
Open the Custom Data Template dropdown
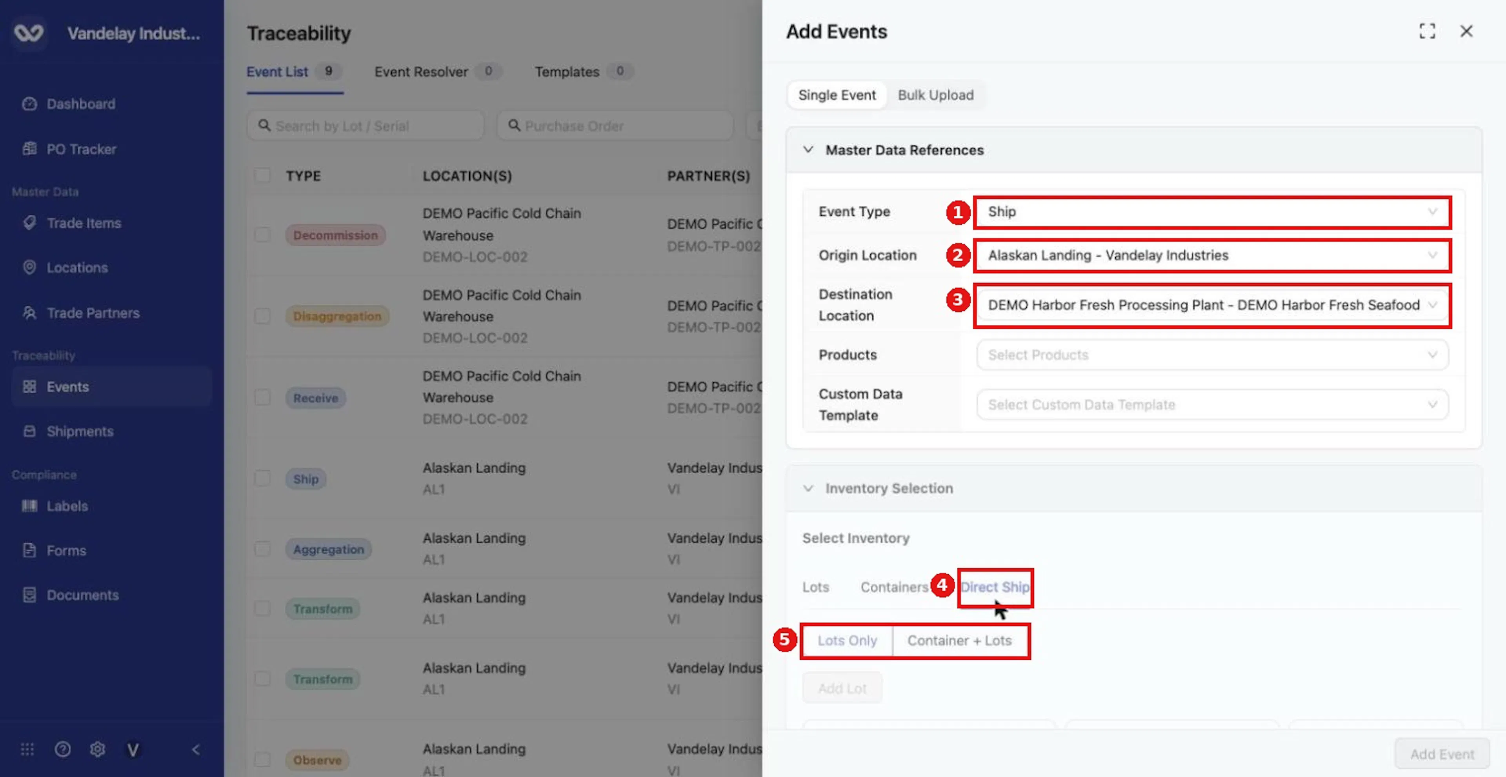tap(1212, 404)
